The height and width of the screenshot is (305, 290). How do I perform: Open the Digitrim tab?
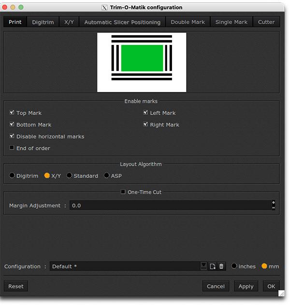pos(43,22)
